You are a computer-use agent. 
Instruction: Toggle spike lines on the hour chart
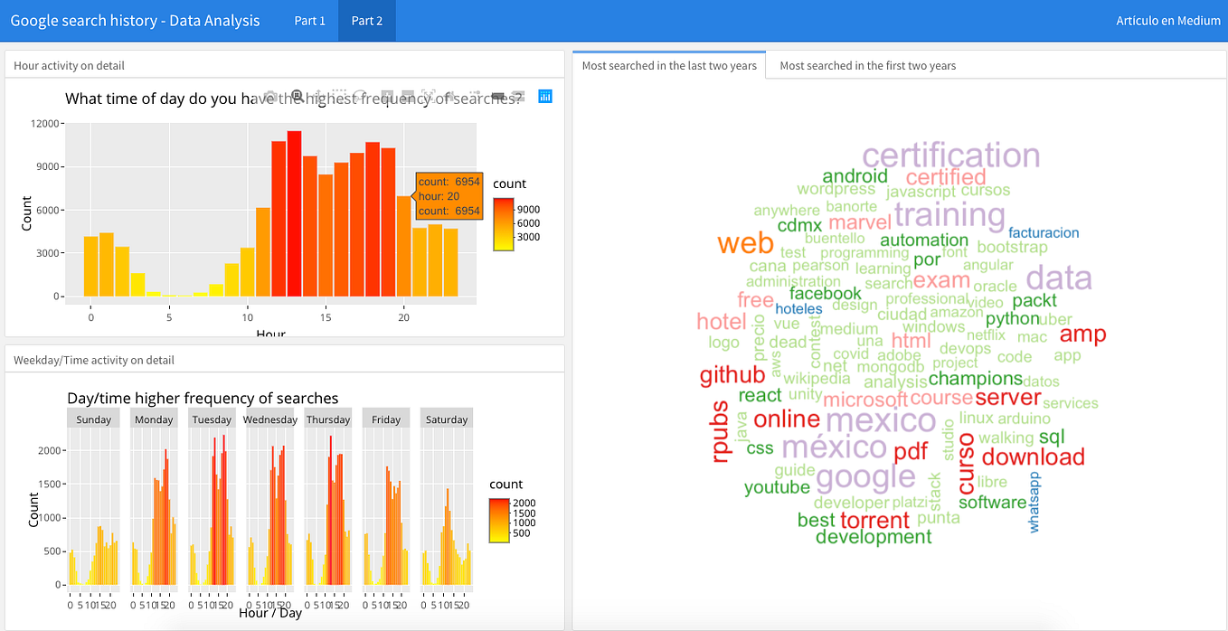[474, 95]
